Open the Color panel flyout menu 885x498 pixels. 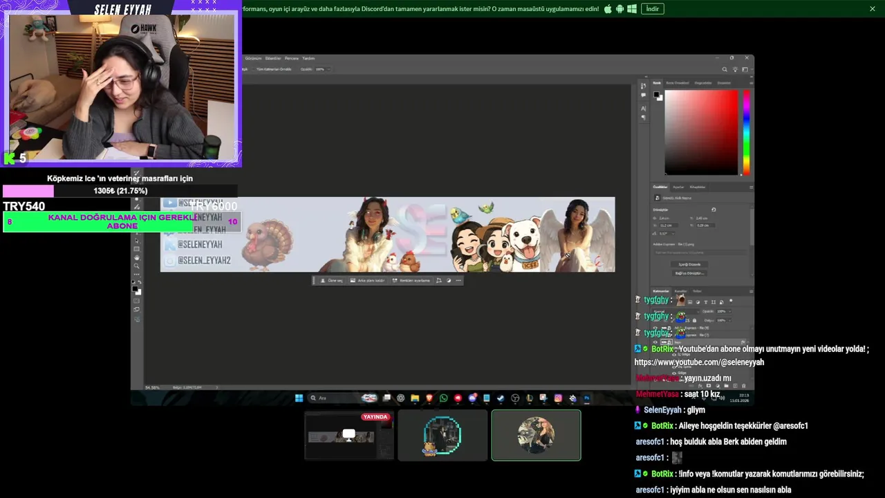point(752,83)
